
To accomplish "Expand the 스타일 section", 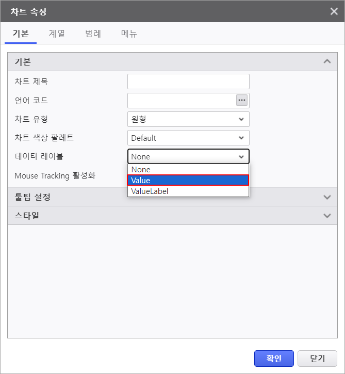I will tap(327, 216).
